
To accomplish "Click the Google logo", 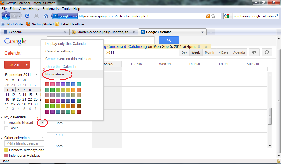I will pyautogui.click(x=15, y=41).
